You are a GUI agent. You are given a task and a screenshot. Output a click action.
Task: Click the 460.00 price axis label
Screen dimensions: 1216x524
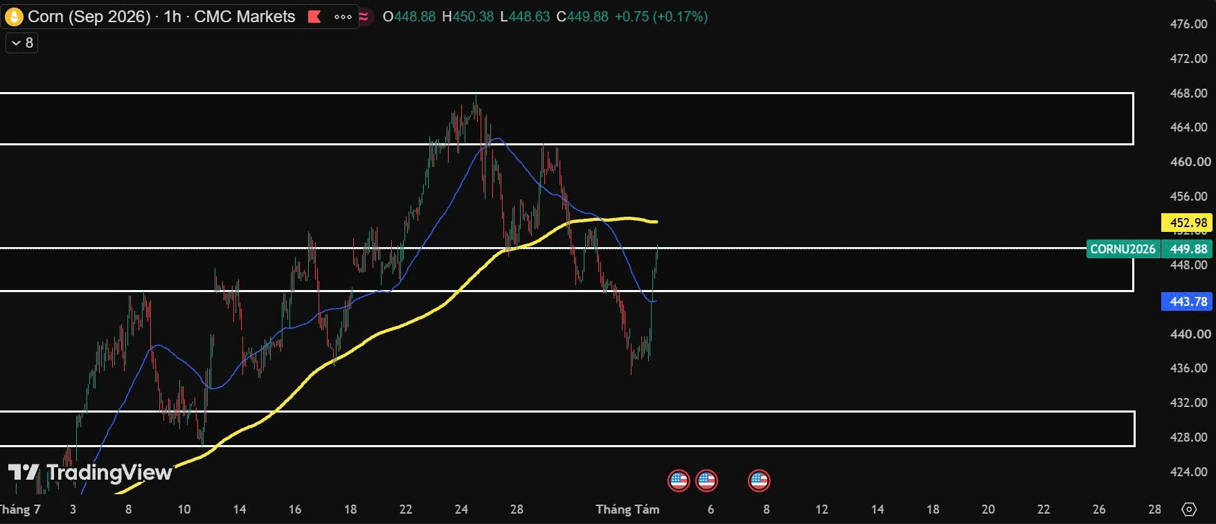(1190, 162)
